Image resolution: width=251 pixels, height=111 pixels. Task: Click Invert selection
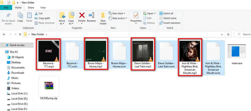170,23
